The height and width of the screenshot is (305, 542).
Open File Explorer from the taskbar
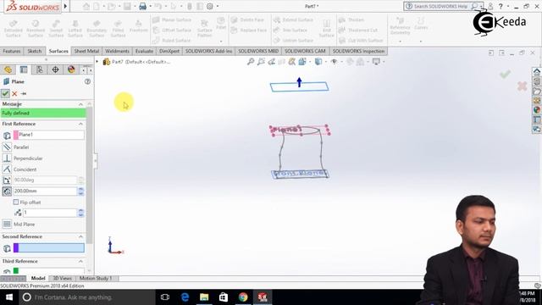(x=204, y=297)
